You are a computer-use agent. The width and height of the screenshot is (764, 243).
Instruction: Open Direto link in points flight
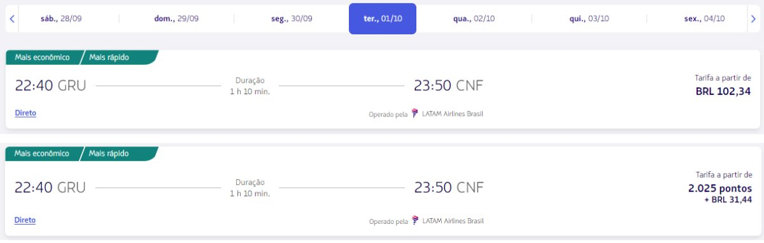[25, 220]
